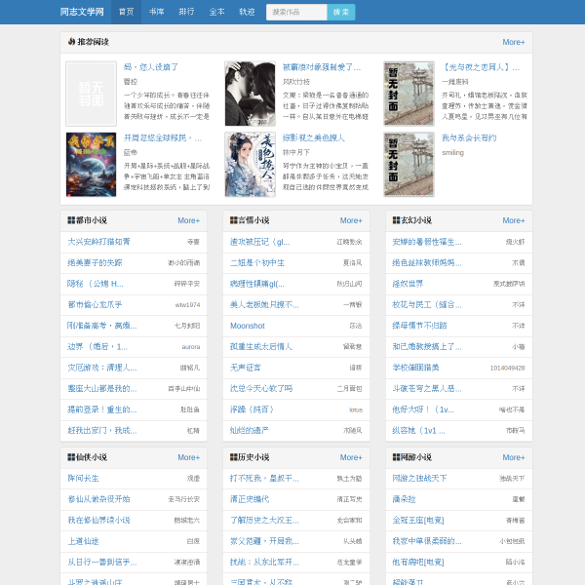Click the pavilion cover beside 【光与夜之恋同人】
Screen dimensions: 585x585
click(x=409, y=94)
